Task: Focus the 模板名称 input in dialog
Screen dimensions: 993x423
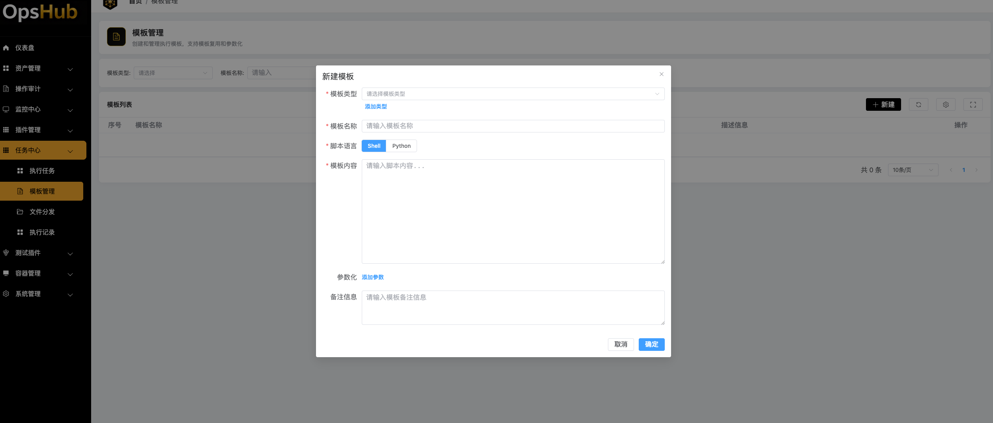Action: pyautogui.click(x=512, y=126)
